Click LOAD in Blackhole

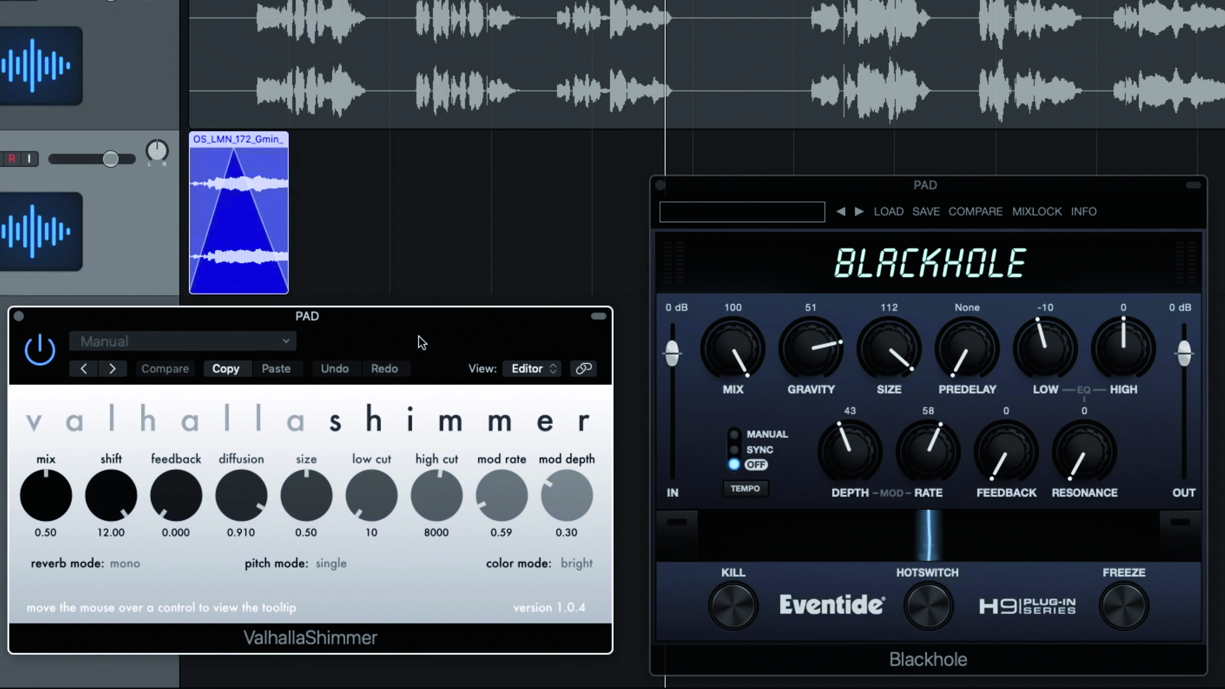pyautogui.click(x=889, y=212)
